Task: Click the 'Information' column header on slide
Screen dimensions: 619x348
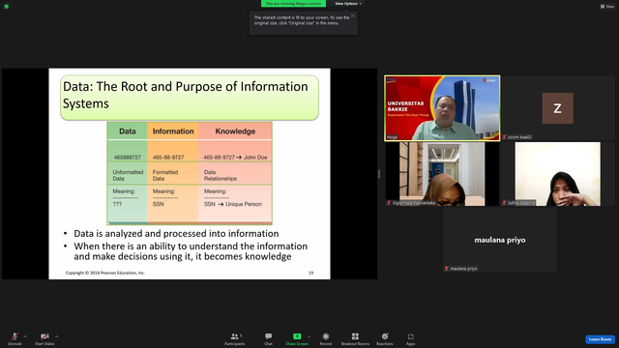Action: point(173,131)
